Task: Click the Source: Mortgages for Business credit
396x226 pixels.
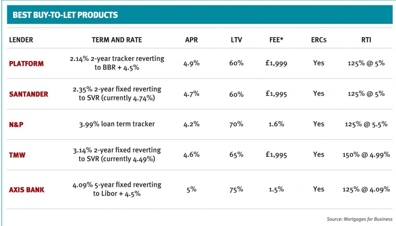Action: pyautogui.click(x=360, y=219)
